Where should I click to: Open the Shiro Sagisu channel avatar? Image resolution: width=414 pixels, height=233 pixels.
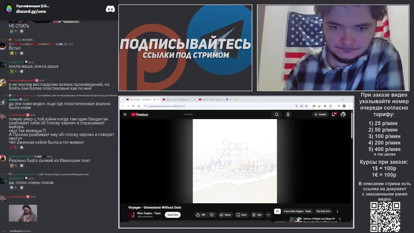[x=132, y=215]
